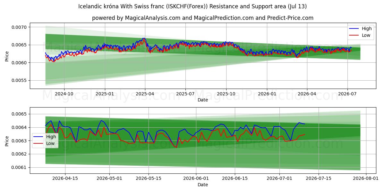Image resolution: width=385 pixels, height=192 pixels.
Task: Click the 2026-07 tick label on top chart
Action: 347,94
